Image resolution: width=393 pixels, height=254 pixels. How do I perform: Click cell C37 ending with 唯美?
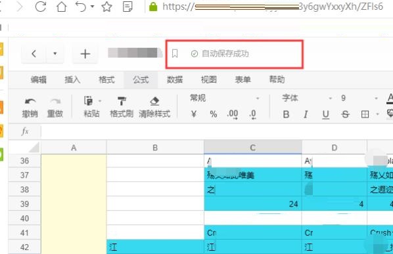pos(253,175)
